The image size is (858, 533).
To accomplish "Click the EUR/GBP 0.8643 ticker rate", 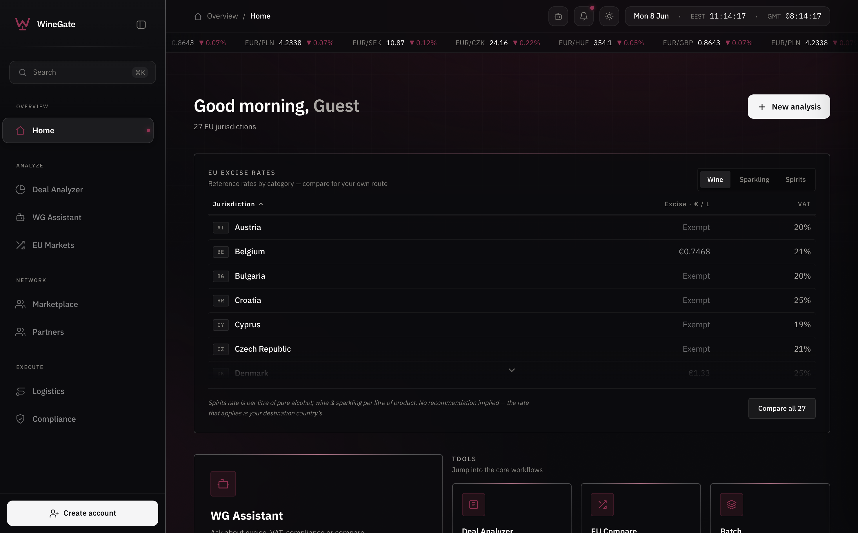I will tap(708, 43).
